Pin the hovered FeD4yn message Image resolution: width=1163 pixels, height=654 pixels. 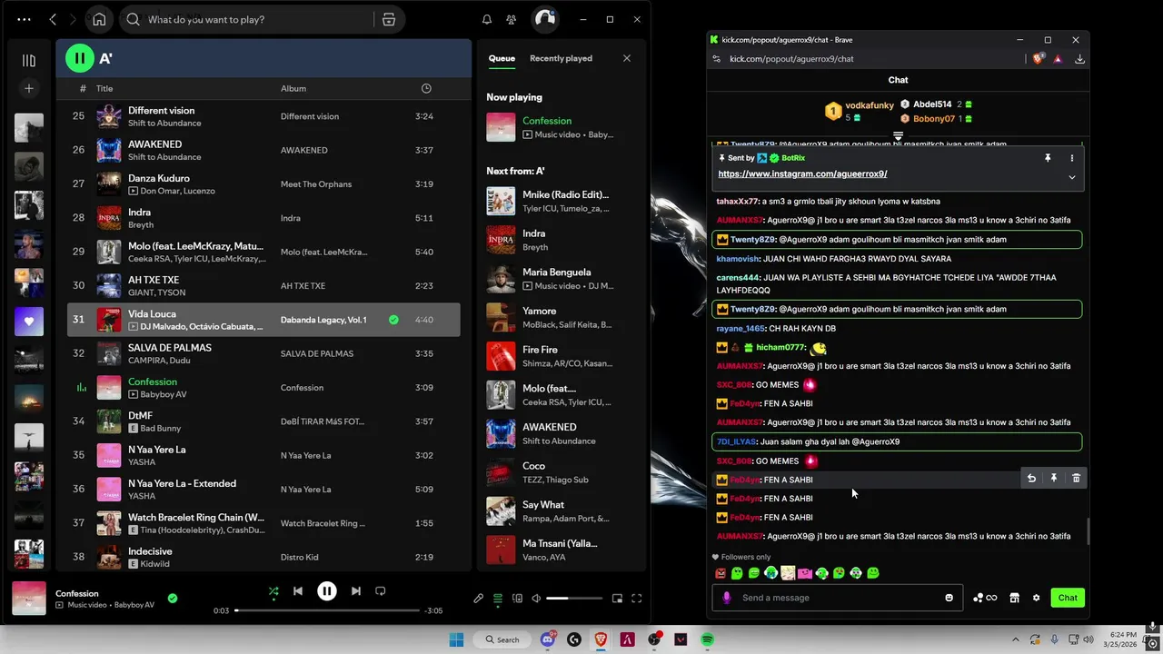click(1054, 479)
